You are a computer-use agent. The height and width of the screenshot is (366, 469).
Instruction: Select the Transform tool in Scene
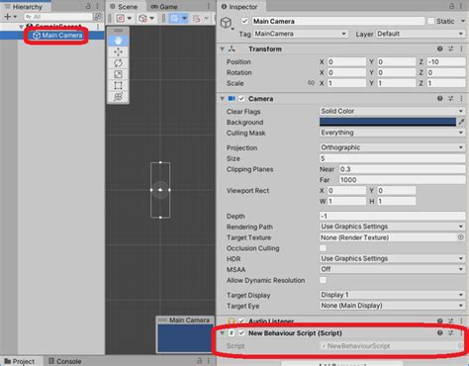click(x=118, y=97)
